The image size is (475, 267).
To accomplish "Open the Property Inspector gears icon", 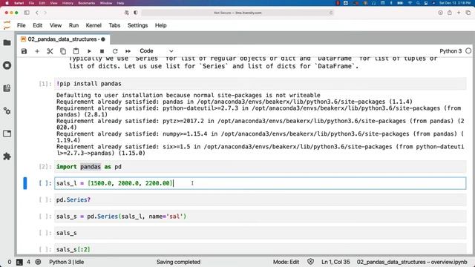I will [7, 111].
